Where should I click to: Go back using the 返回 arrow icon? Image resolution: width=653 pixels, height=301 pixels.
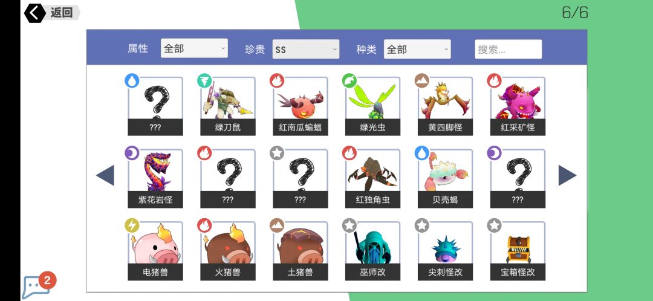point(35,13)
